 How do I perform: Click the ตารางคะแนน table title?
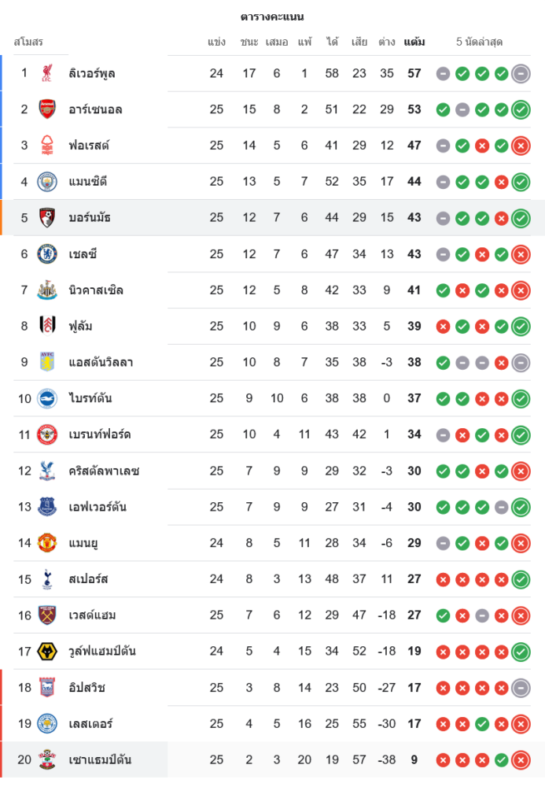[x=272, y=17]
